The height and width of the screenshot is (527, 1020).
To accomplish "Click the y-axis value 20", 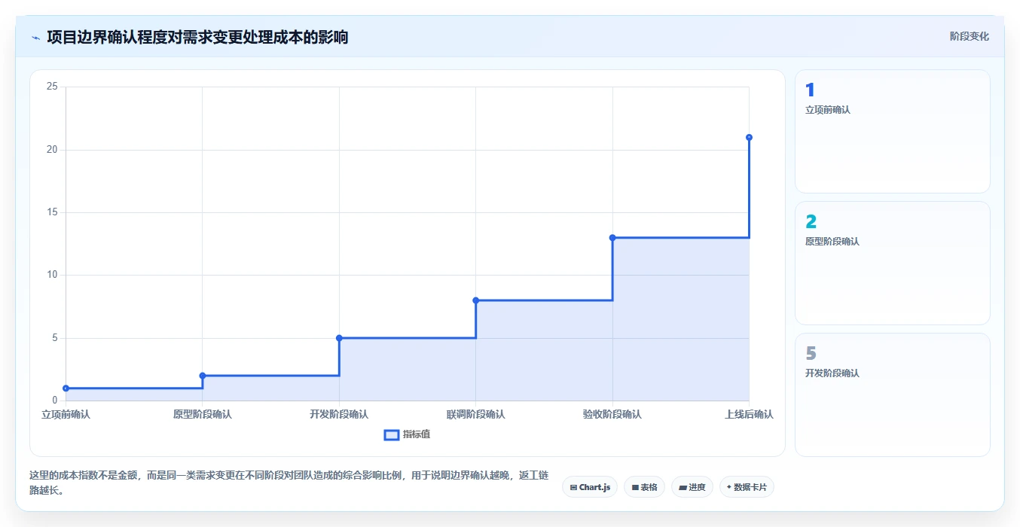I will (x=52, y=150).
